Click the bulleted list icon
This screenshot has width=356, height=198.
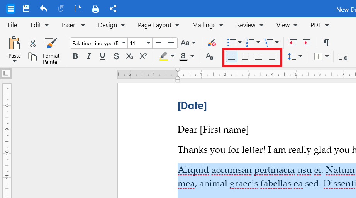pyautogui.click(x=231, y=43)
